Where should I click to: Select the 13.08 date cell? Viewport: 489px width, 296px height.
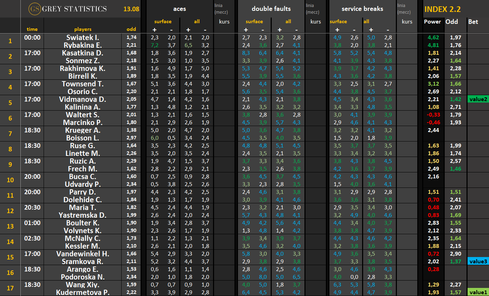(131, 9)
